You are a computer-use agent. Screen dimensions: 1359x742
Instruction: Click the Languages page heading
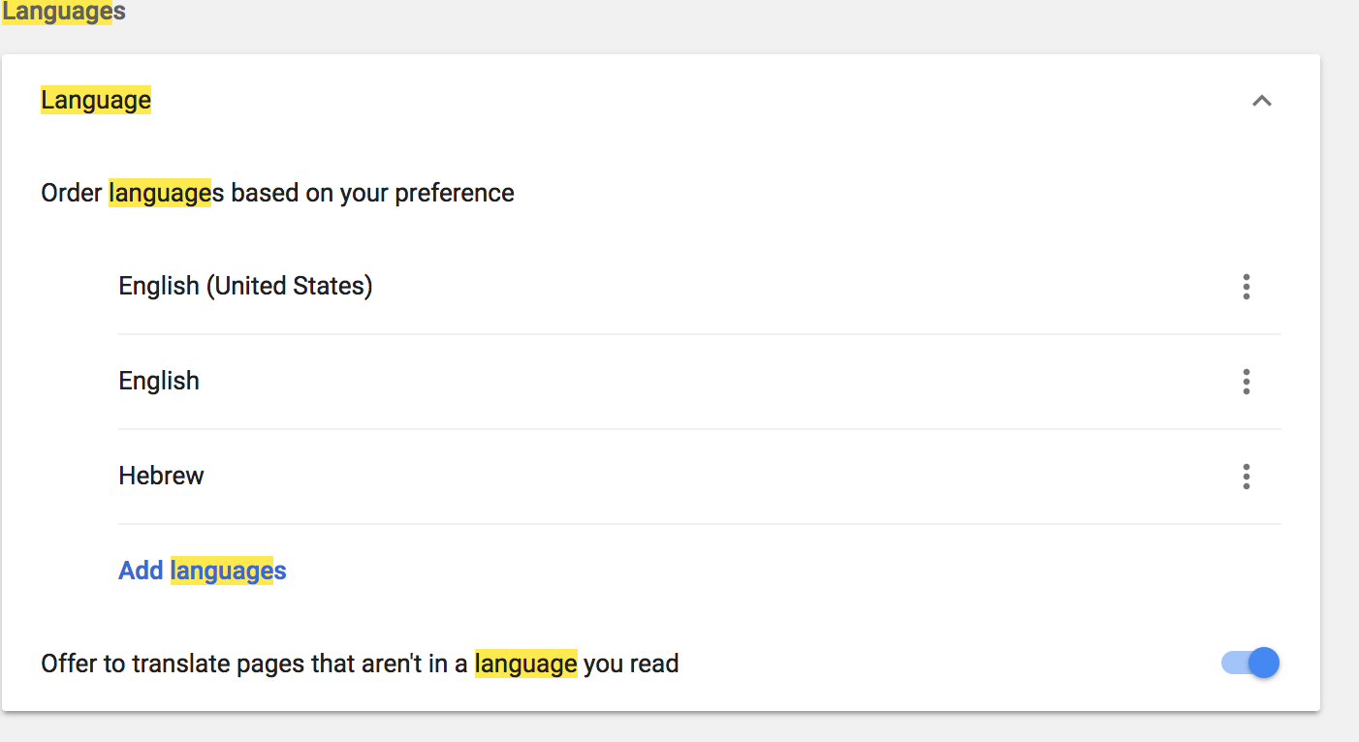click(63, 13)
